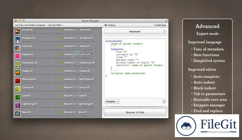The width and height of the screenshot is (242, 140).
Task: Click the [sequence line in the script
Action: pyautogui.click(x=117, y=49)
